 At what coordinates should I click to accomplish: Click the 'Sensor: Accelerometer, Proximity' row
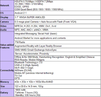57,54
